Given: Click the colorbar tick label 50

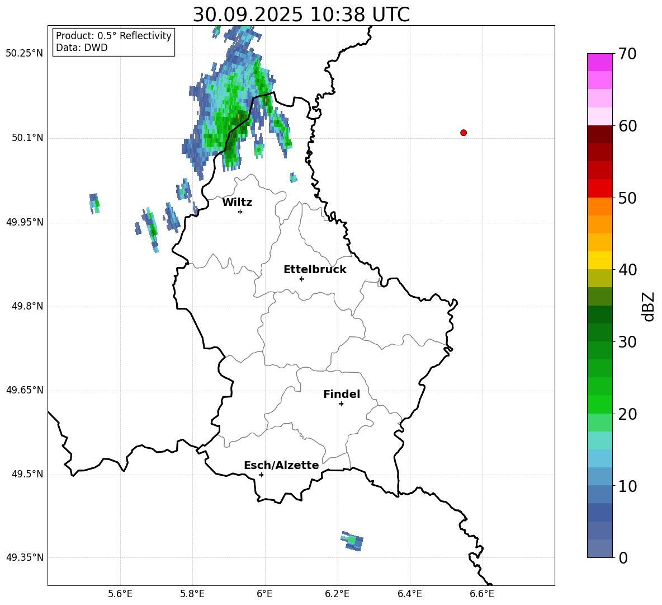Looking at the screenshot, I should [627, 198].
